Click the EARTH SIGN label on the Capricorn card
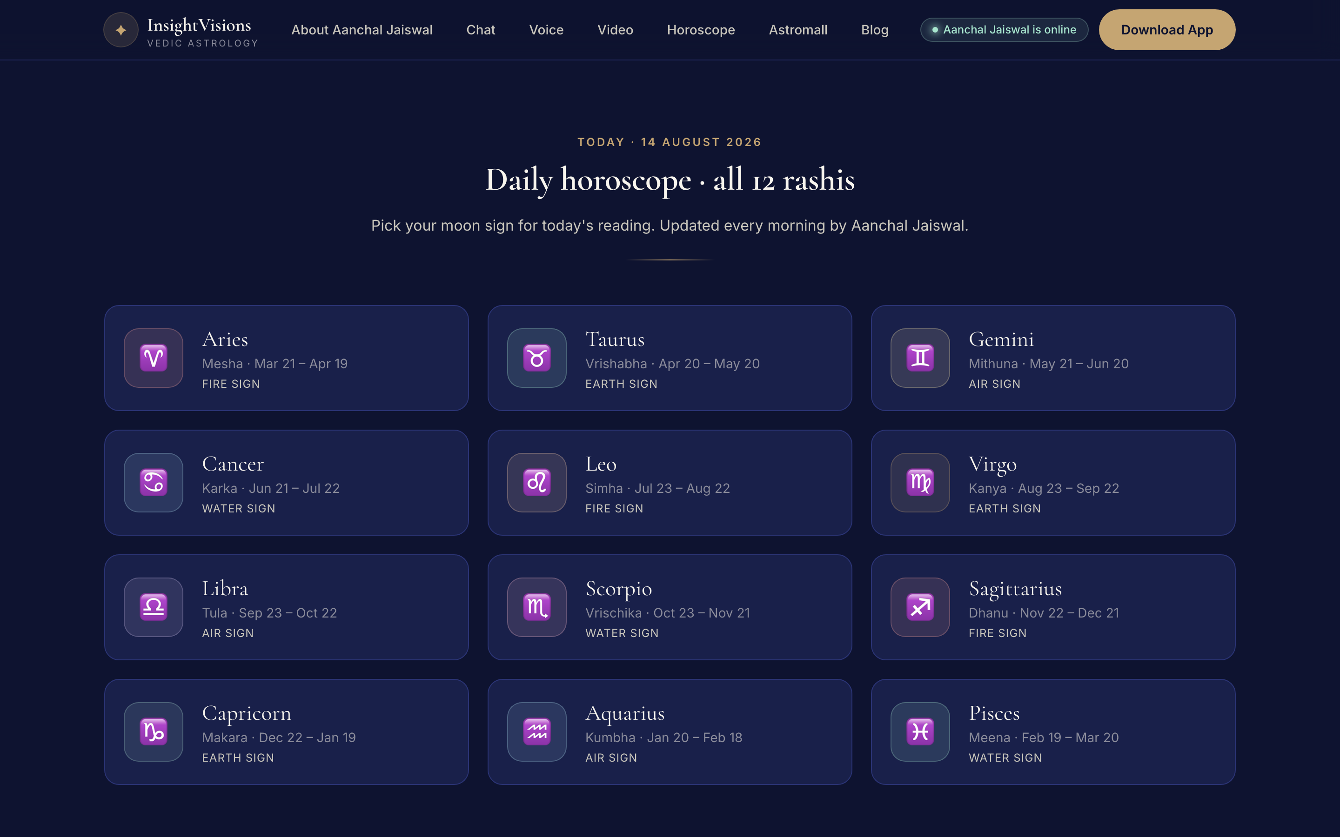Viewport: 1340px width, 837px height. coord(238,757)
